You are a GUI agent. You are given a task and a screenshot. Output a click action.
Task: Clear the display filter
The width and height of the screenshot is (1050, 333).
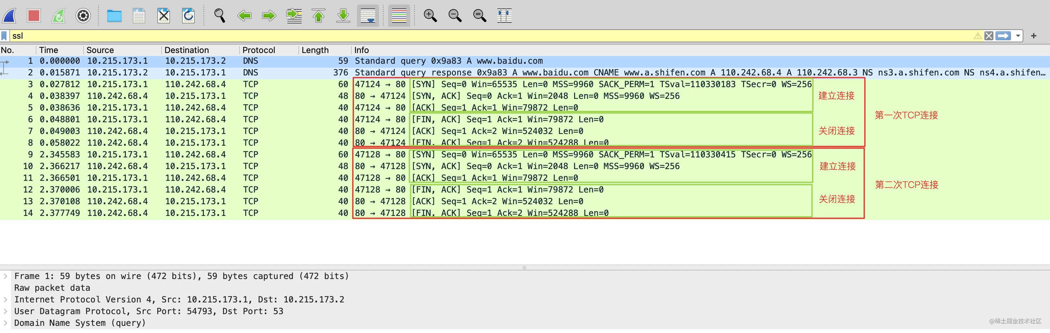coord(989,36)
